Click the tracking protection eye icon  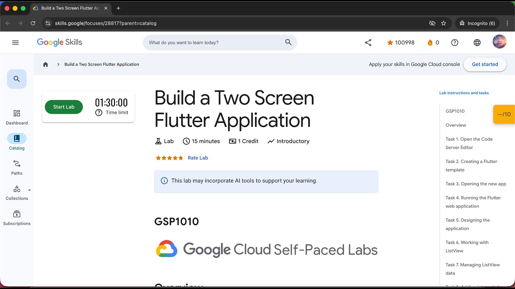click(432, 23)
